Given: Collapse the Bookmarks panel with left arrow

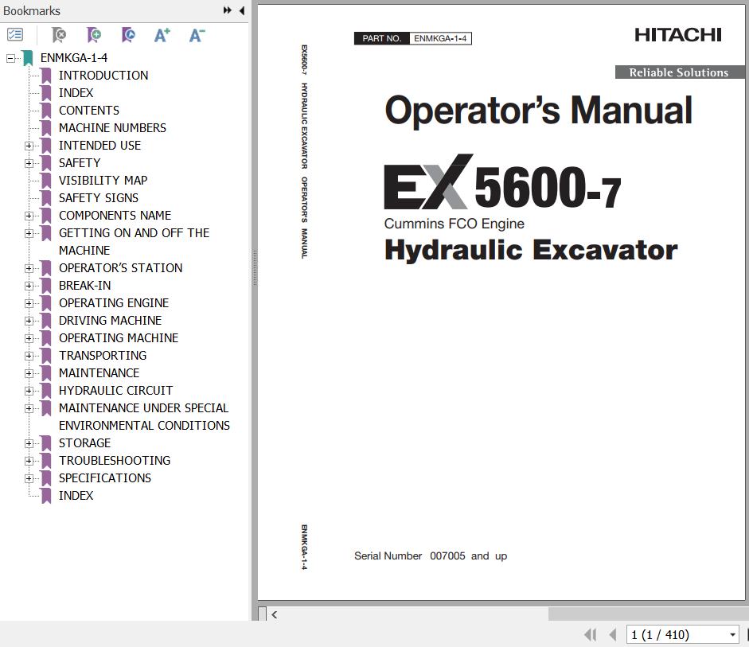Looking at the screenshot, I should (242, 10).
